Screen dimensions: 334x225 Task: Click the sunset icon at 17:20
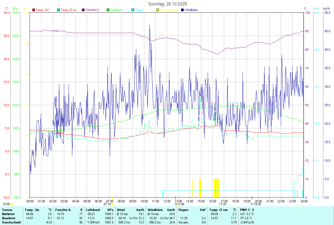pos(228,204)
